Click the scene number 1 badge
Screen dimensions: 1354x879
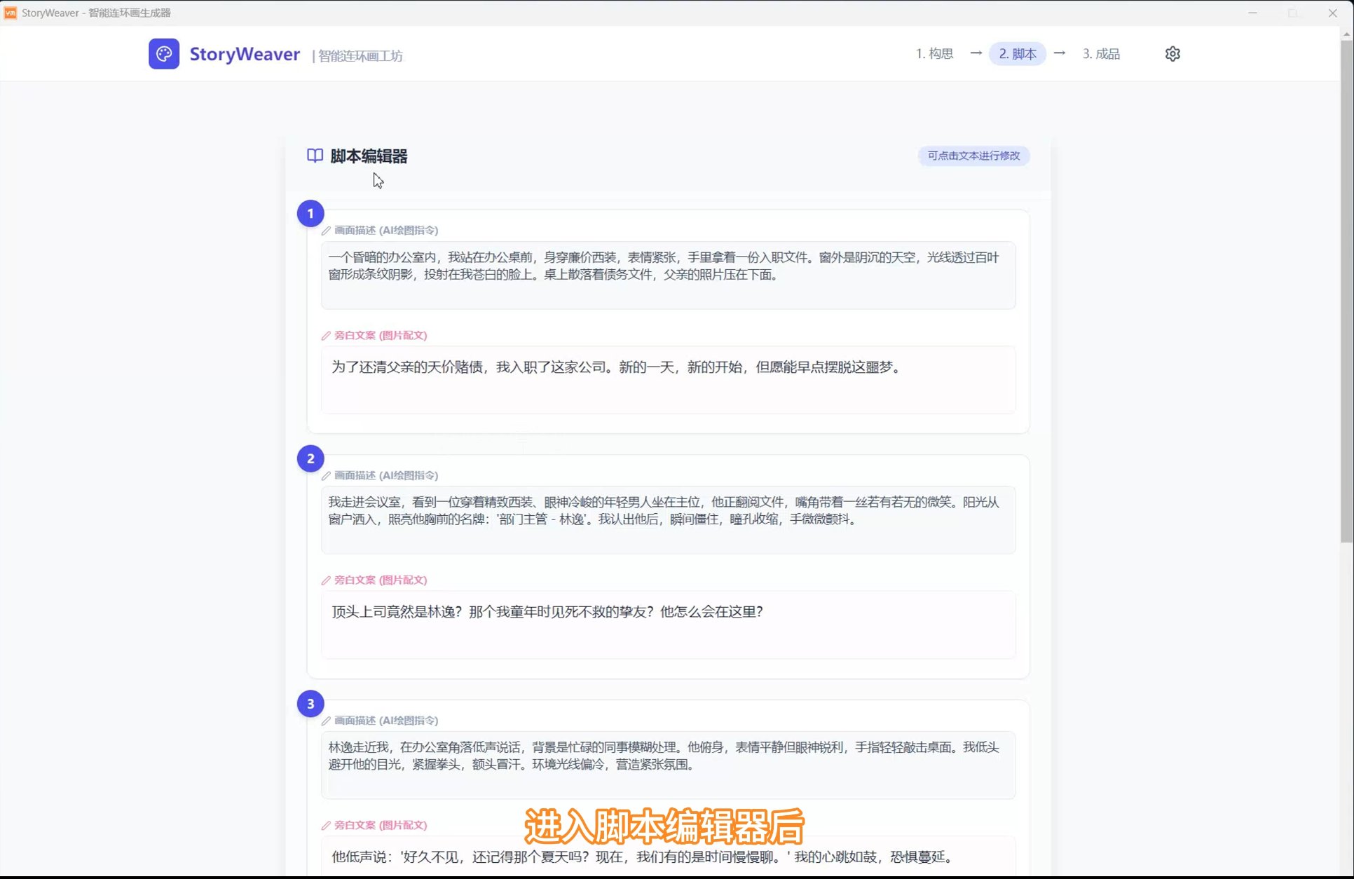pyautogui.click(x=310, y=214)
